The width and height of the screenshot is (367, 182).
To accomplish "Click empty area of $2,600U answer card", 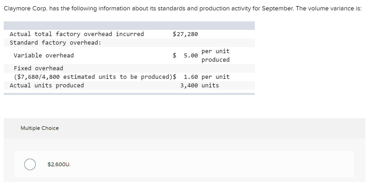I will pyautogui.click(x=214, y=164).
